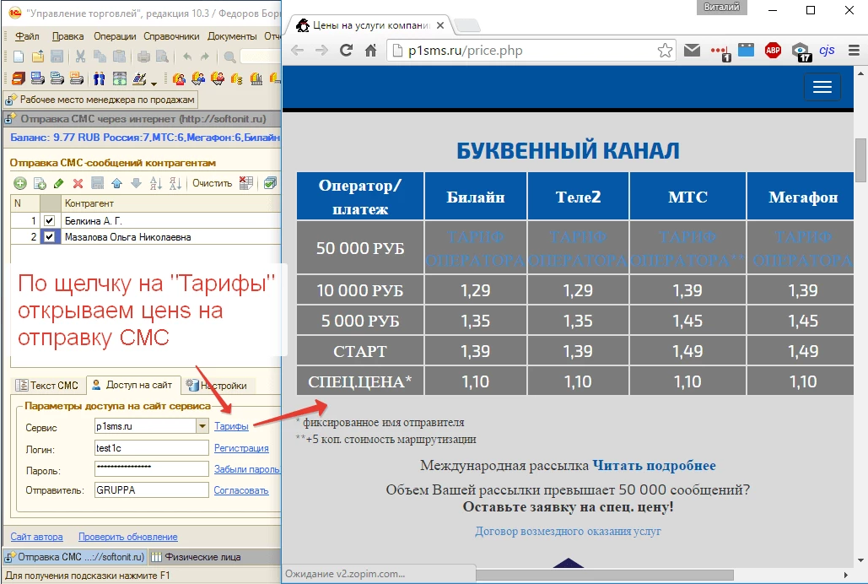The image size is (868, 584).
Task: Click the select-all checkmarks icon
Action: click(270, 183)
